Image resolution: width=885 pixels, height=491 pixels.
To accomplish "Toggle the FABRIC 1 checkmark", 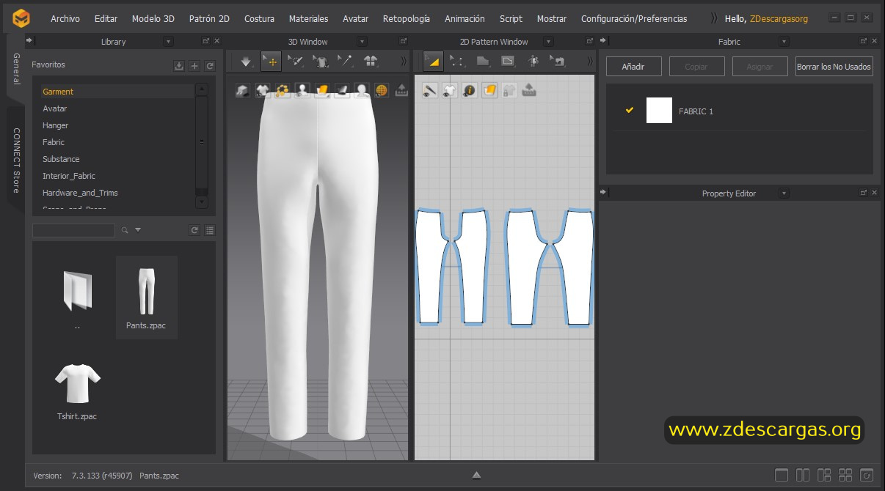I will (x=630, y=110).
